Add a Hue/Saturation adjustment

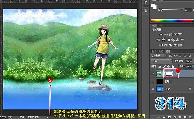pyautogui.click(x=159, y=40)
